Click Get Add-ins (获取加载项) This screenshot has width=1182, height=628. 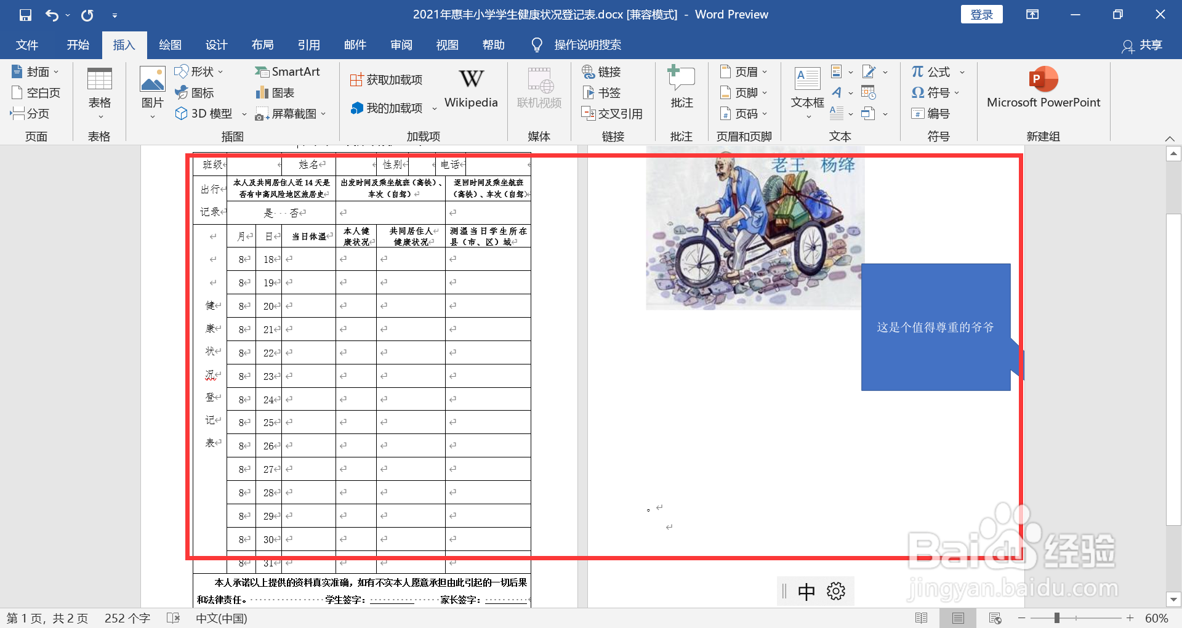[386, 79]
